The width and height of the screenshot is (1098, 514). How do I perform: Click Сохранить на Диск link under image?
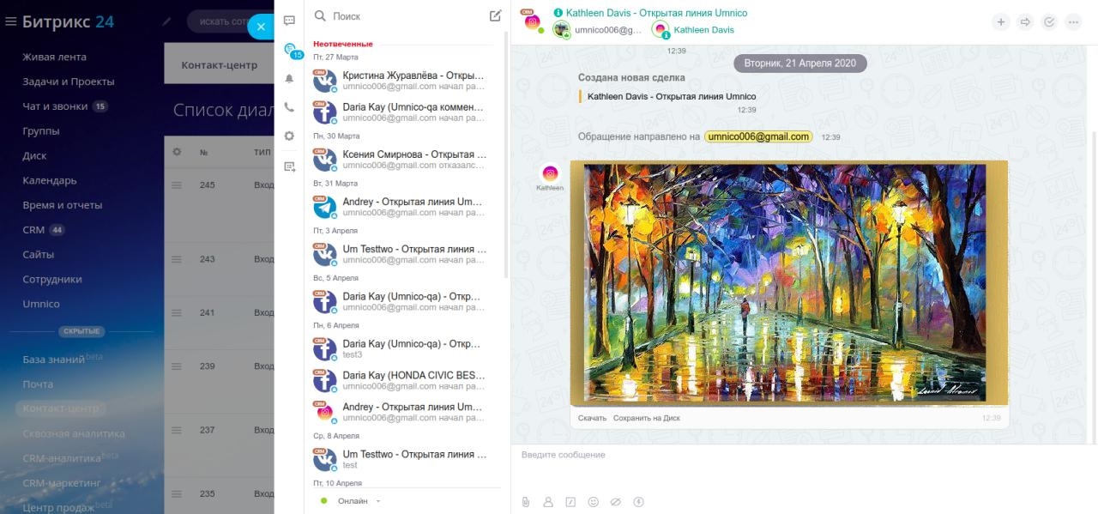(x=647, y=418)
